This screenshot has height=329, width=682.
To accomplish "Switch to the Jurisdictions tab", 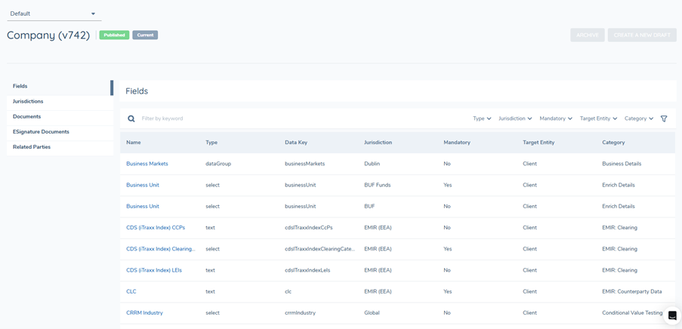I will pyautogui.click(x=28, y=101).
